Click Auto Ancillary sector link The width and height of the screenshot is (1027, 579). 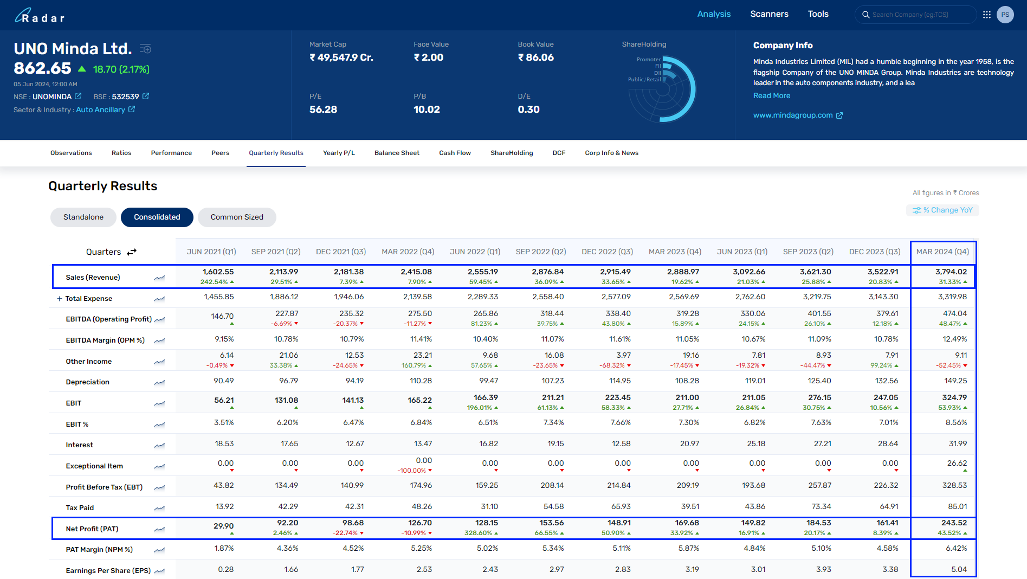click(x=100, y=110)
